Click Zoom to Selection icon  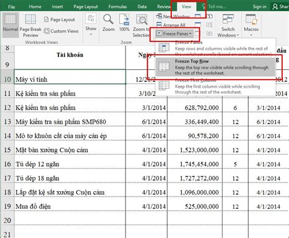141,20
